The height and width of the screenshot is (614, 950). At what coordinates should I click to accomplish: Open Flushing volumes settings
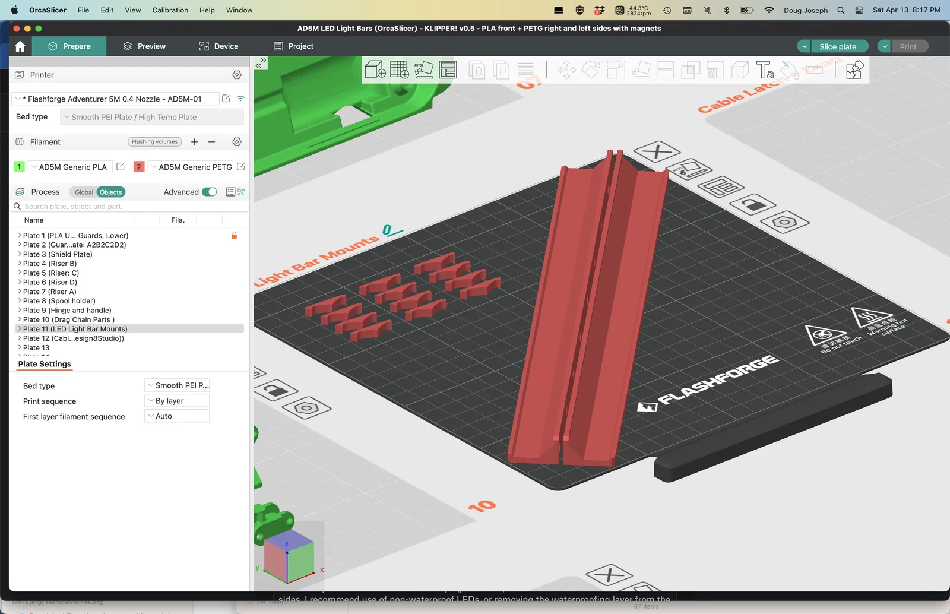pyautogui.click(x=155, y=142)
